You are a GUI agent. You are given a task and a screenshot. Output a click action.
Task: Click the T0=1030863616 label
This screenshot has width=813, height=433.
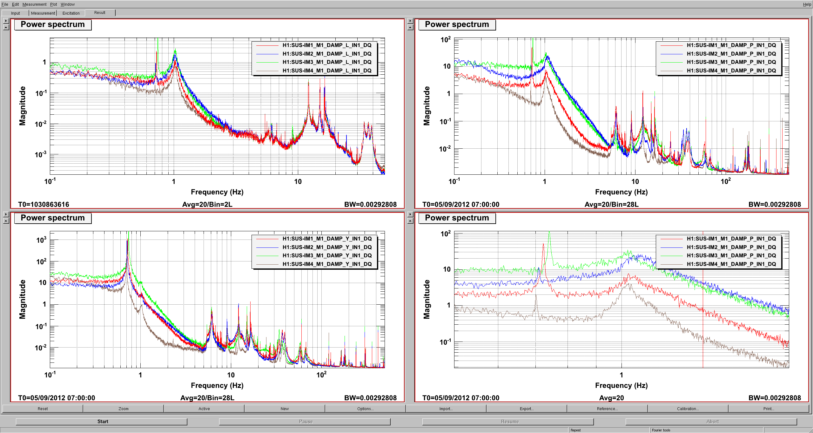coord(44,204)
